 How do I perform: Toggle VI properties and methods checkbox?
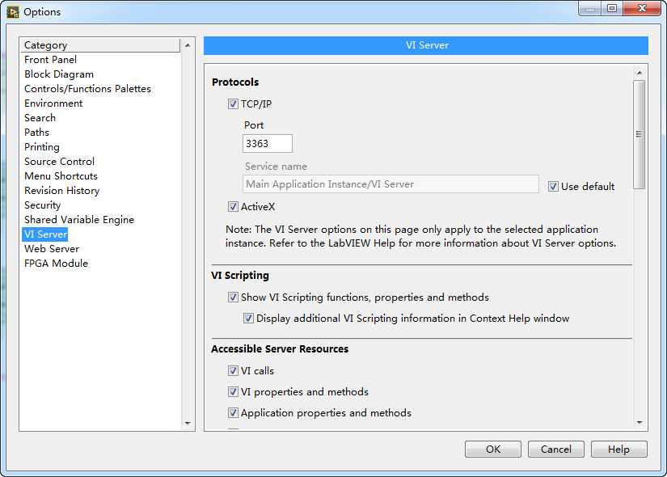point(233,391)
